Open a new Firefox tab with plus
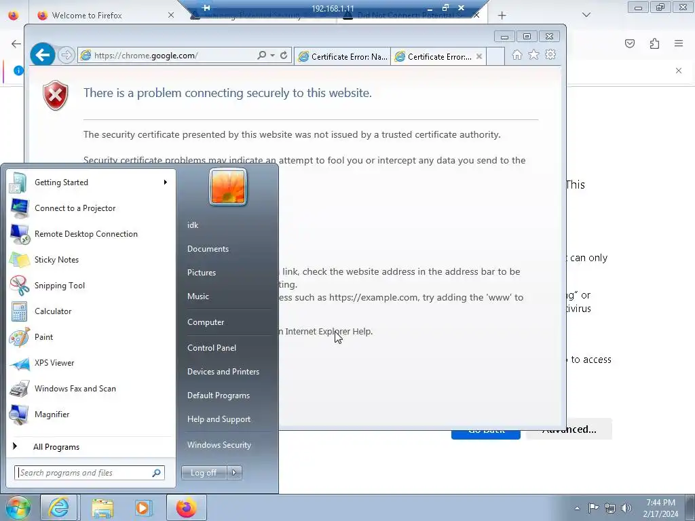The height and width of the screenshot is (521, 695). point(502,16)
